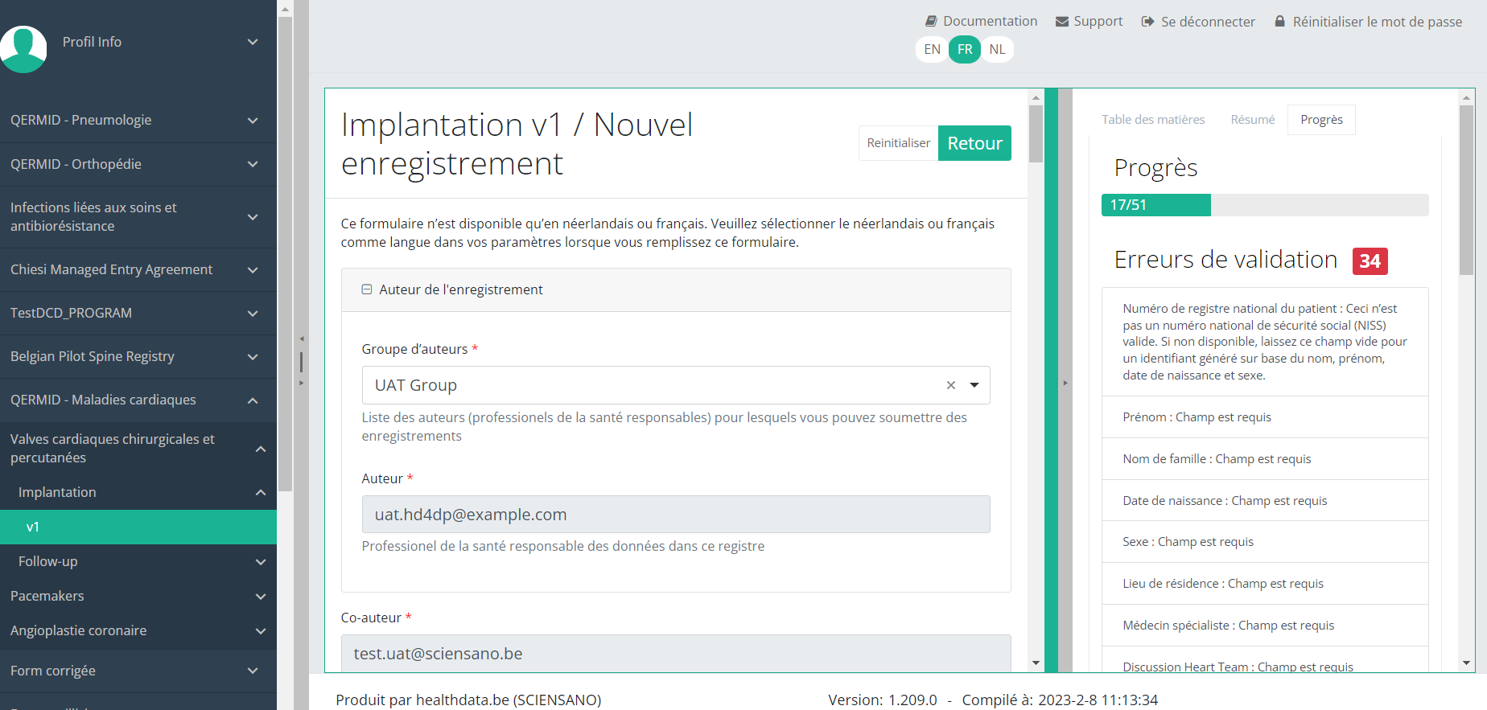
Task: Click the user profile avatar icon
Action: click(x=24, y=48)
